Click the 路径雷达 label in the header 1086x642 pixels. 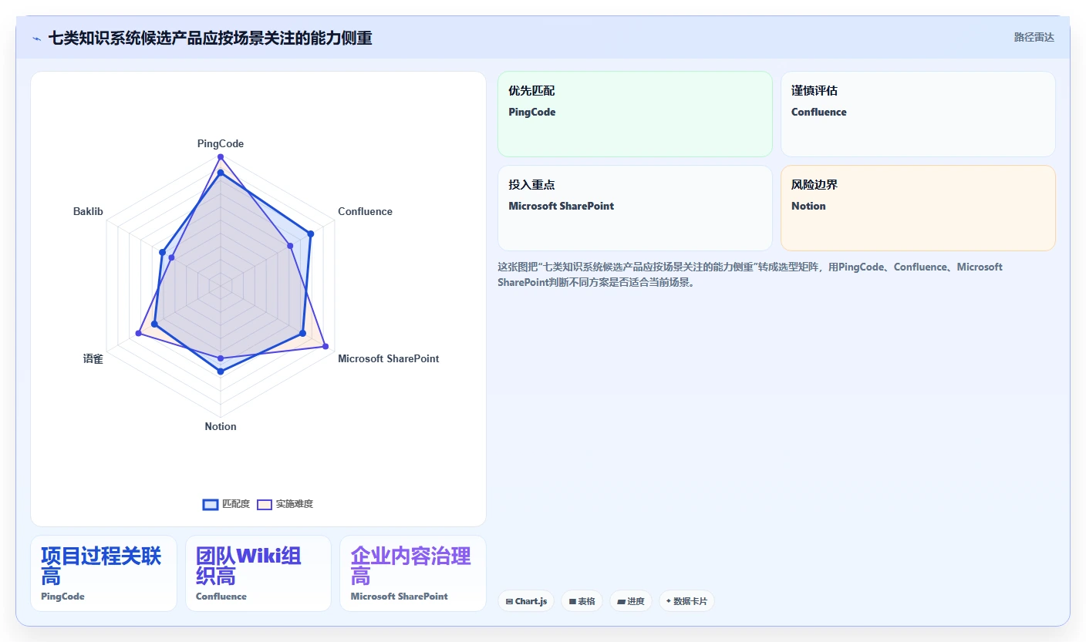[x=1034, y=37]
